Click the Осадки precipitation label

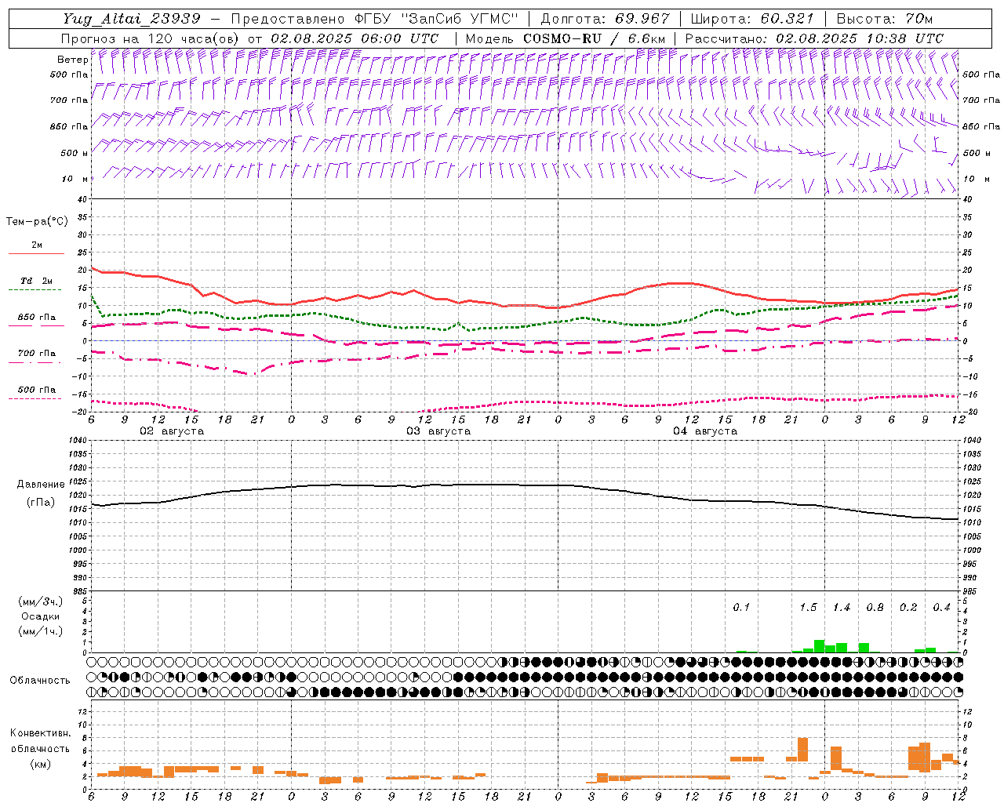pyautogui.click(x=40, y=616)
